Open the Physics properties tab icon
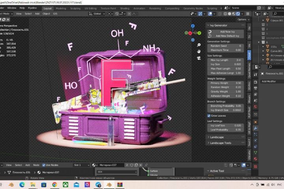The image size is (284, 189). pos(255,141)
